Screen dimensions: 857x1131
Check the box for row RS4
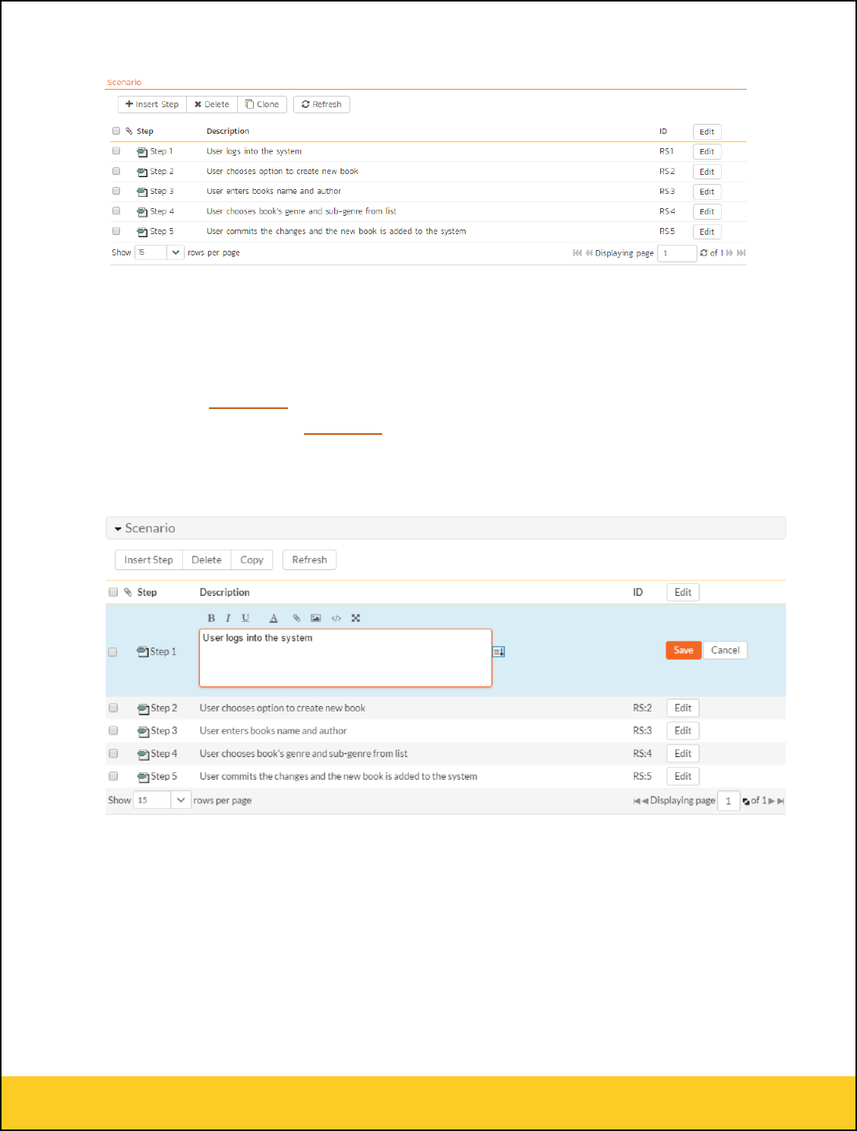coord(116,211)
